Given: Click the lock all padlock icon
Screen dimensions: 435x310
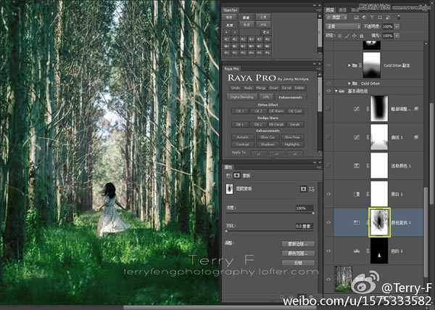Looking at the screenshot, I should click(362, 36).
